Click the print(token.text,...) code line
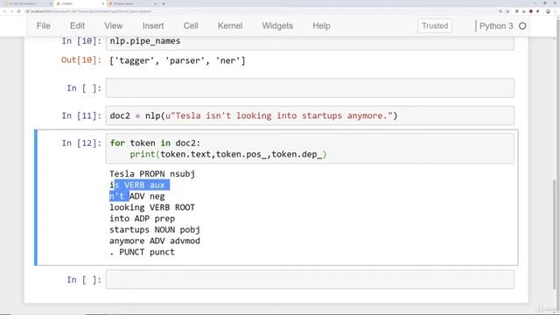This screenshot has width=560, height=315. click(228, 154)
